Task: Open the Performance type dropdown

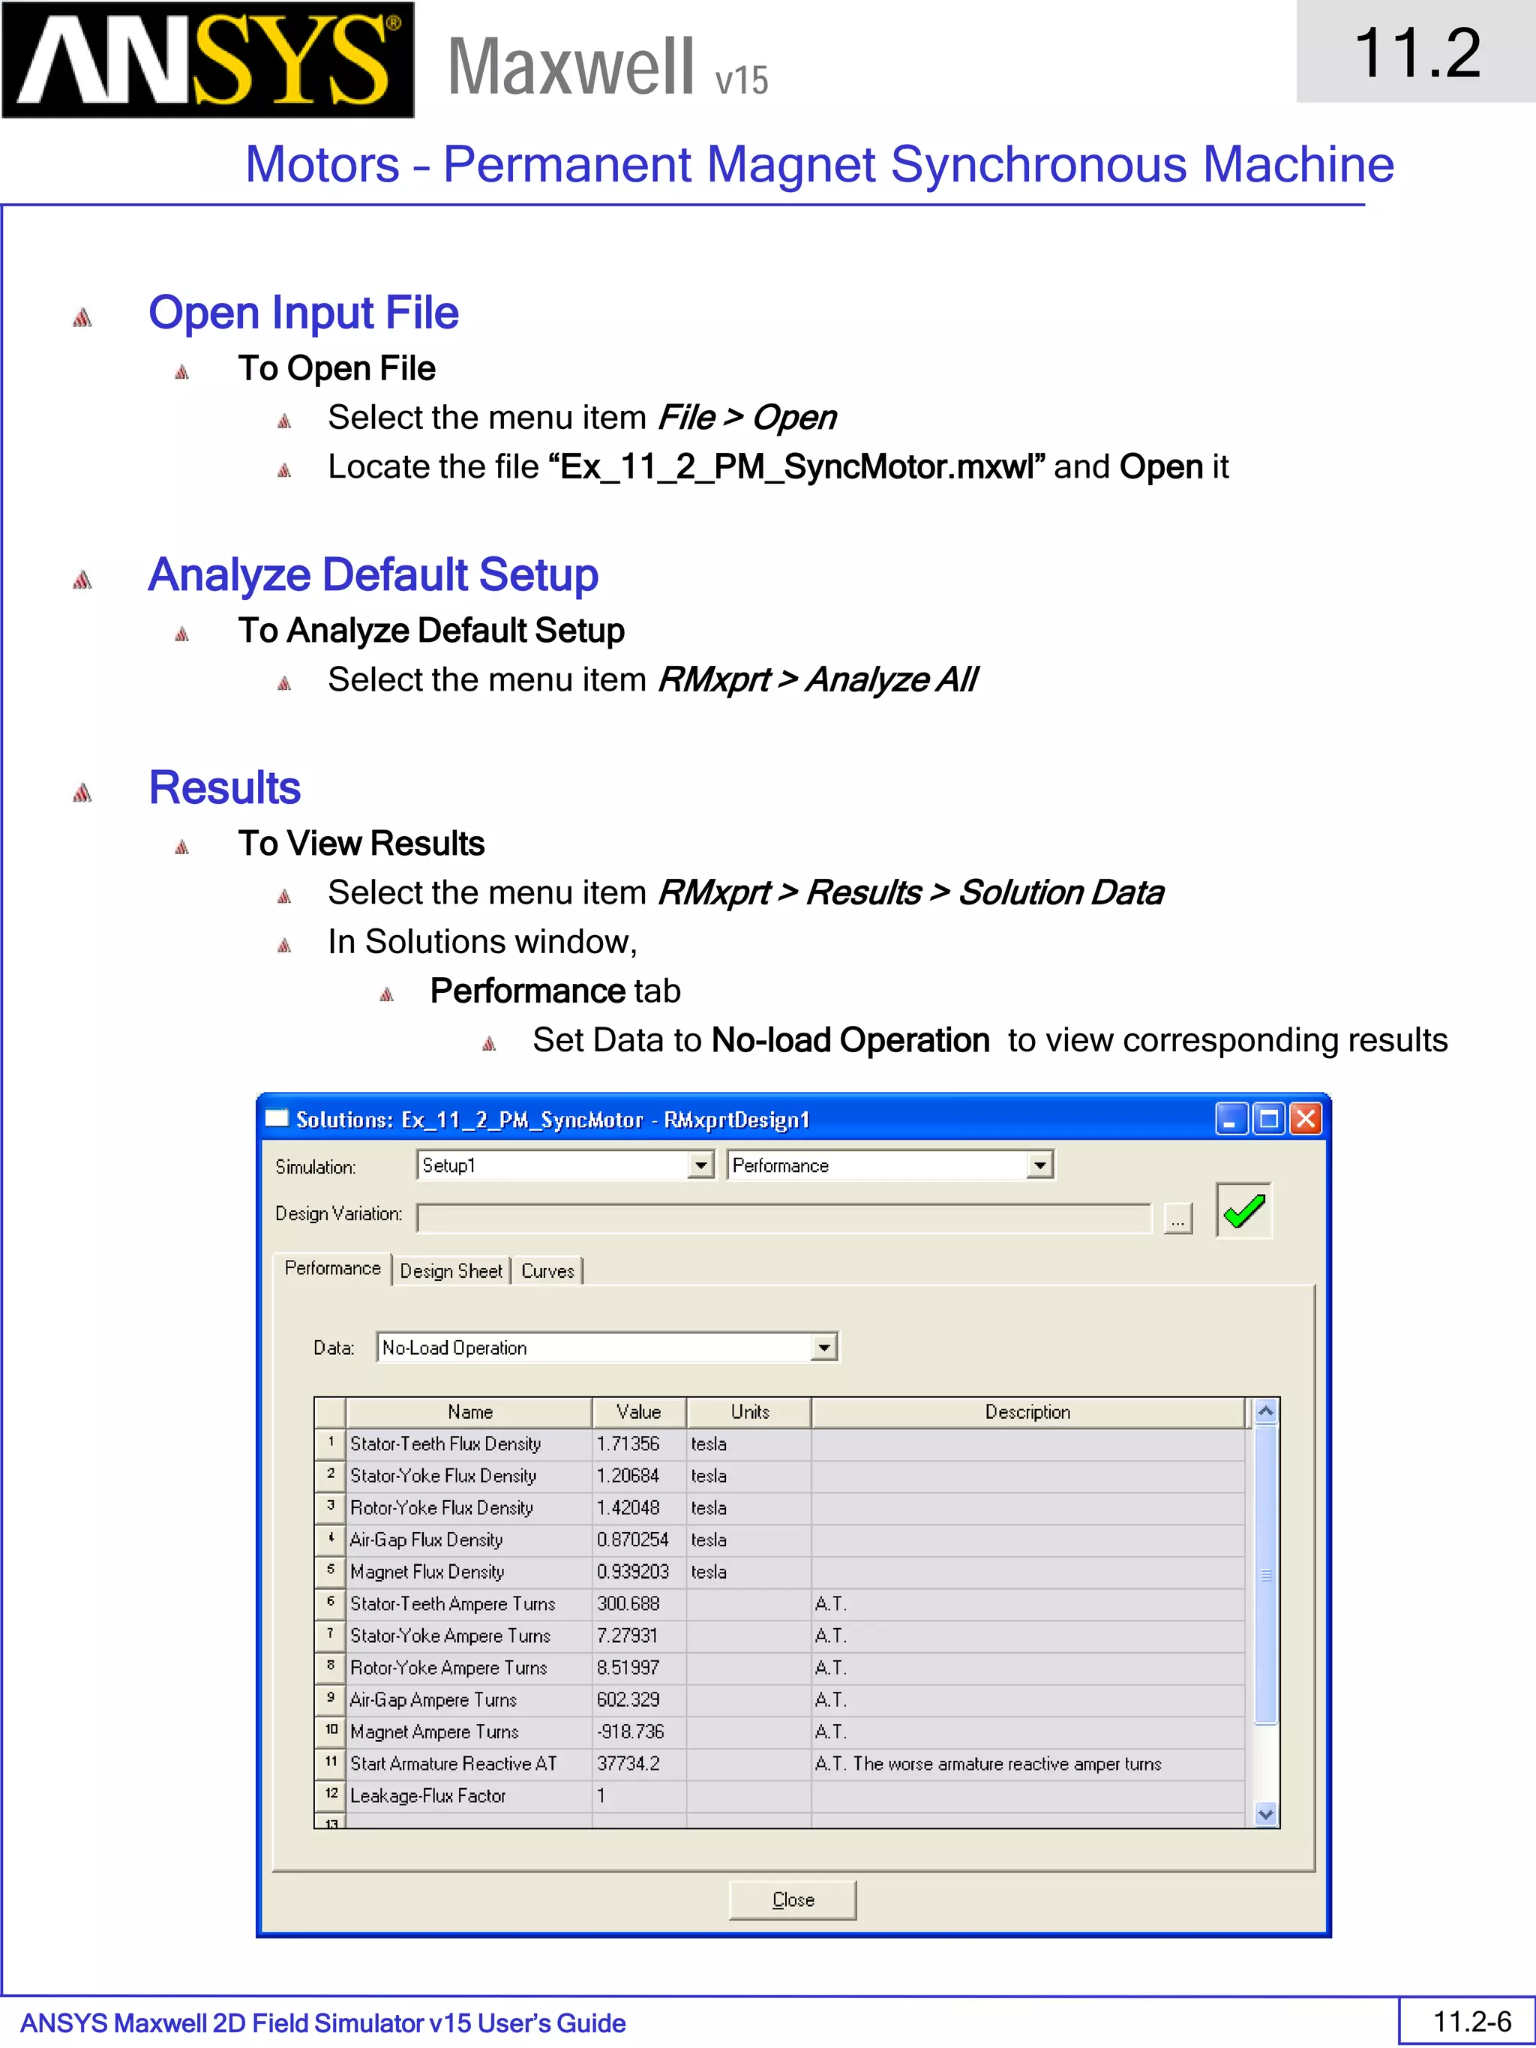Action: pyautogui.click(x=1041, y=1165)
